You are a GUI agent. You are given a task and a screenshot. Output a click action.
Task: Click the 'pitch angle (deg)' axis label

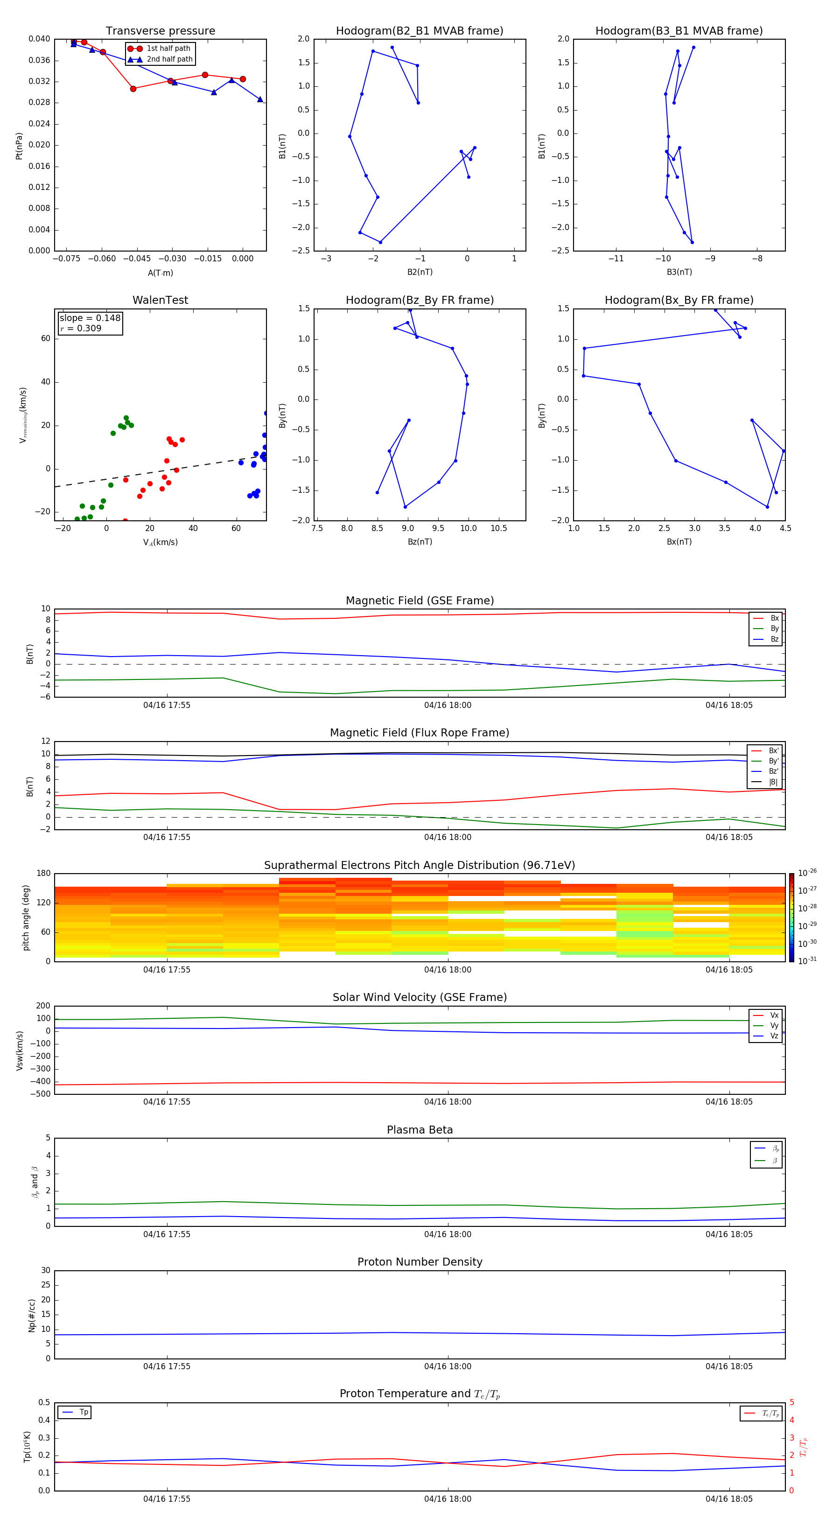pyautogui.click(x=26, y=917)
